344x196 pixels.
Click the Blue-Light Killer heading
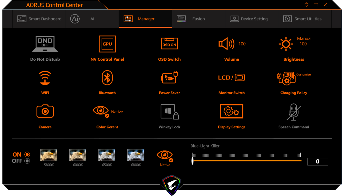205,146
